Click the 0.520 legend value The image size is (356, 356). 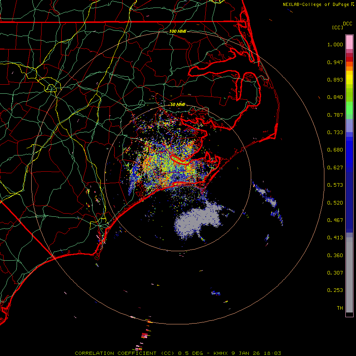pyautogui.click(x=335, y=203)
